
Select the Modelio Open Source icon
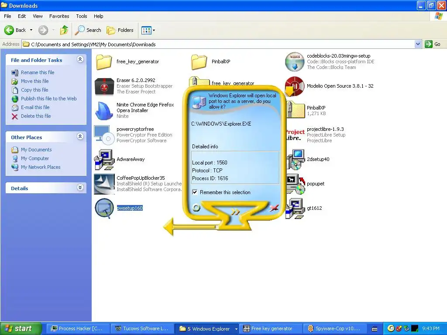click(295, 86)
